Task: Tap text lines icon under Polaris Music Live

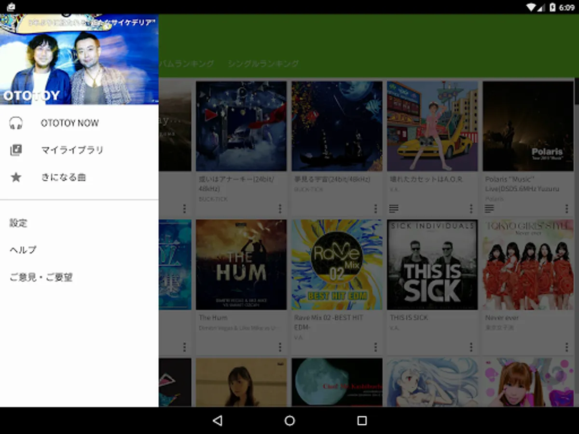Action: (x=489, y=208)
